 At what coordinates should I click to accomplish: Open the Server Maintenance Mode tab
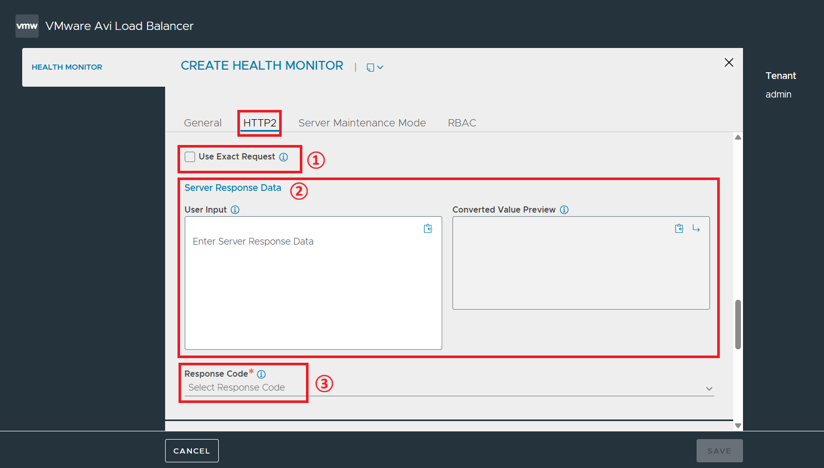(x=362, y=123)
